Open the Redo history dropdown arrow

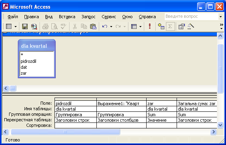tap(125, 26)
